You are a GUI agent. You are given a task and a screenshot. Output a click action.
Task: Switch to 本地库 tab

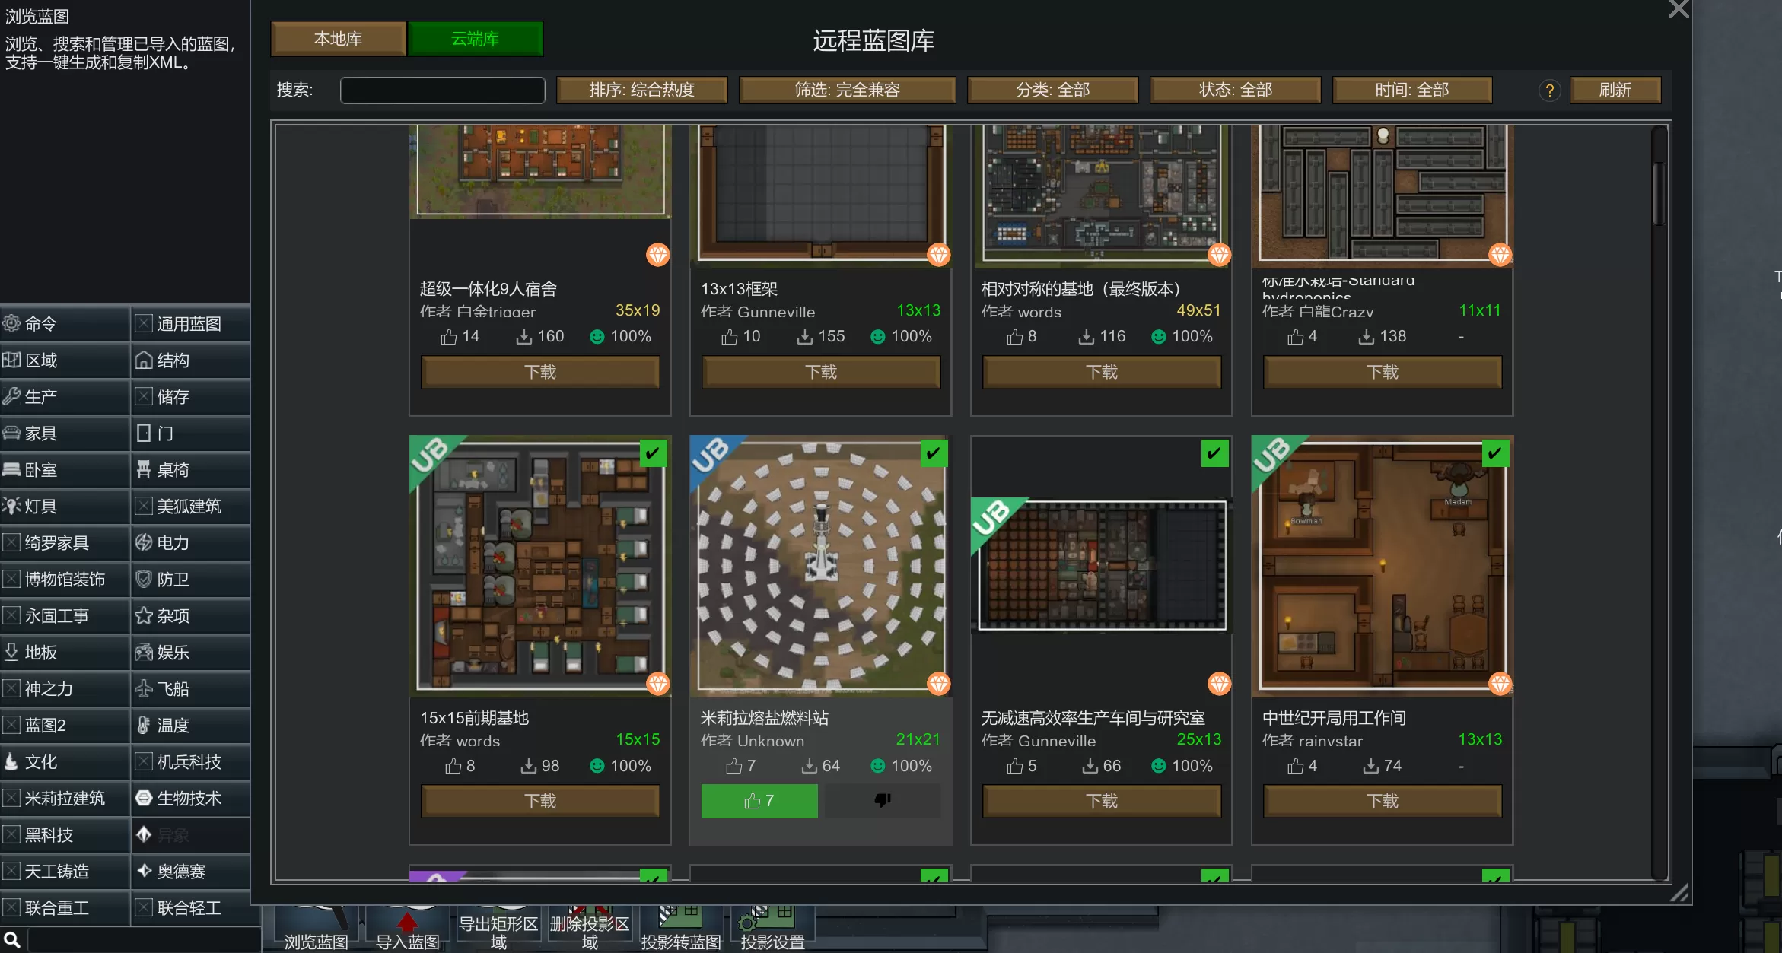(338, 39)
